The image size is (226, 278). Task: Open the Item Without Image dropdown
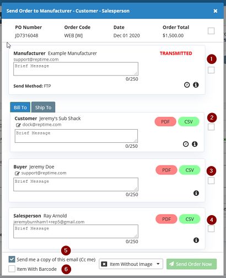point(131,264)
